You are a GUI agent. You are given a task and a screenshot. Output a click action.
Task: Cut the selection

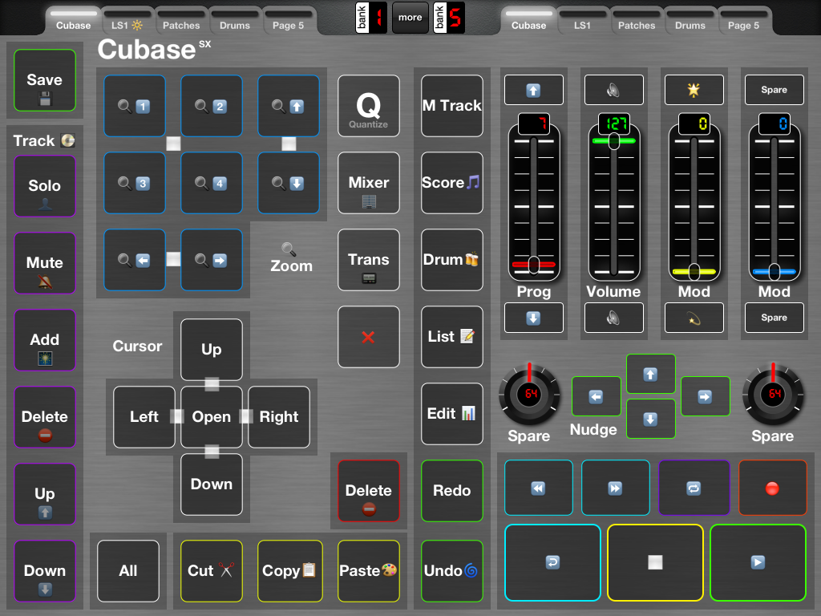[212, 571]
